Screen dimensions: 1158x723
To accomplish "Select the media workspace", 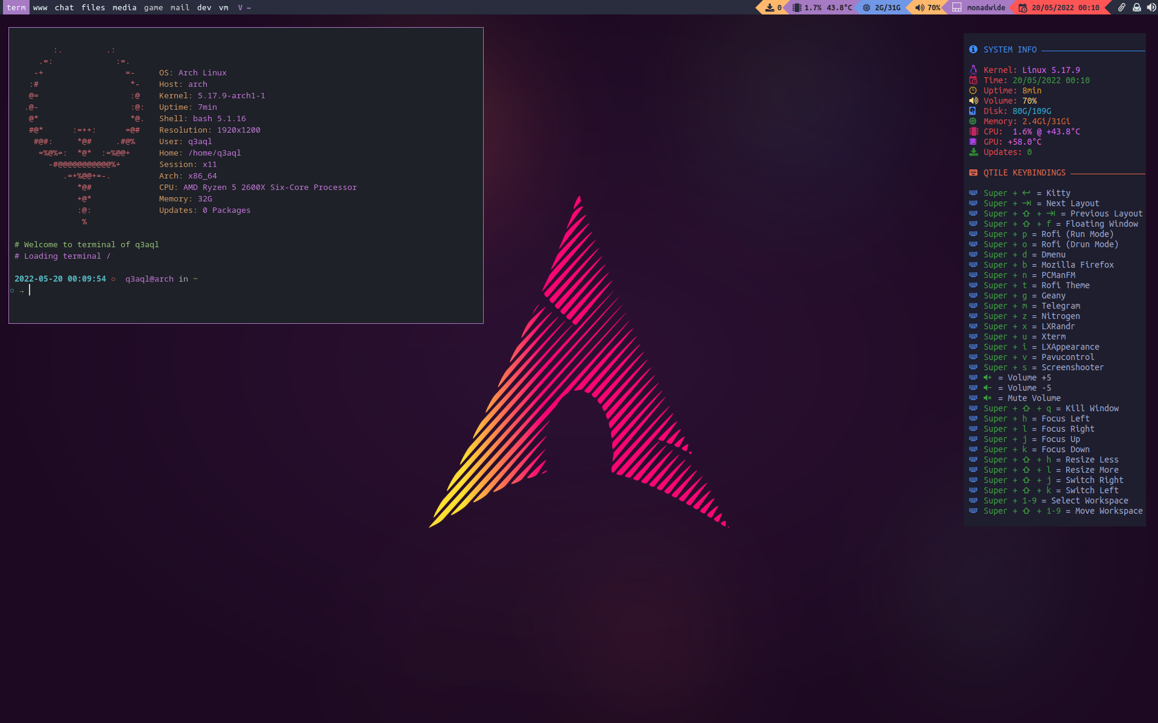I will 124,7.
